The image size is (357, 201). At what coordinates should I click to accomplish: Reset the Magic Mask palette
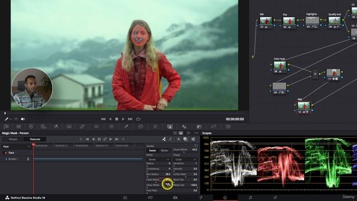[x=189, y=133]
